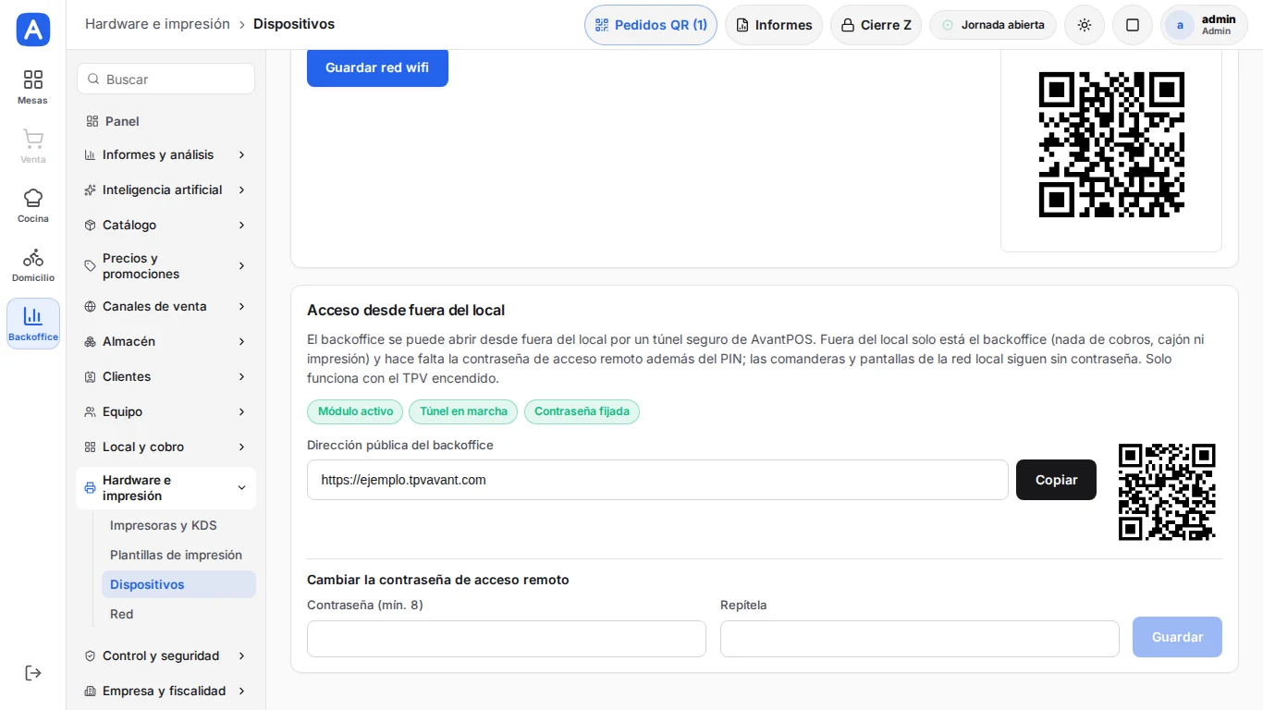Screen dimensions: 1263x710
Task: Open Empresa y fiscalidad menu entry
Action: point(166,691)
